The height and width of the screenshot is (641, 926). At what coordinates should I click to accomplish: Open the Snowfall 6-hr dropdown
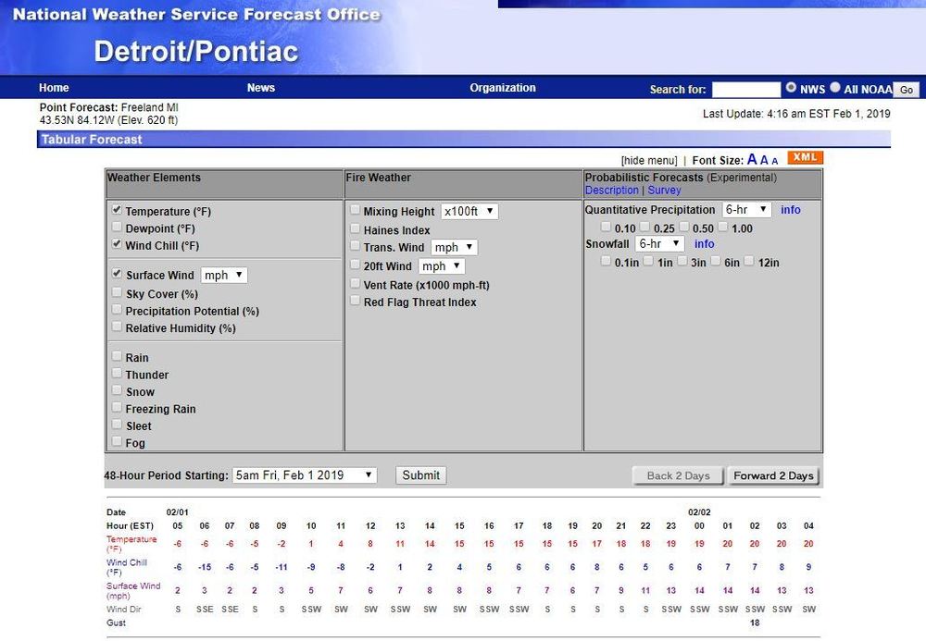pyautogui.click(x=660, y=243)
